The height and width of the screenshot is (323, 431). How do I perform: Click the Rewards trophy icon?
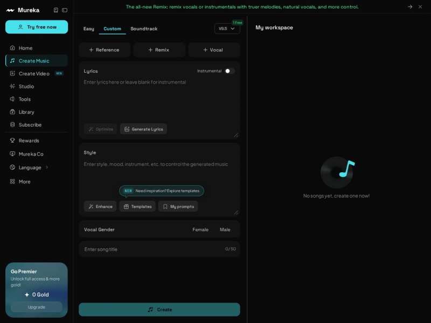[x=12, y=141]
